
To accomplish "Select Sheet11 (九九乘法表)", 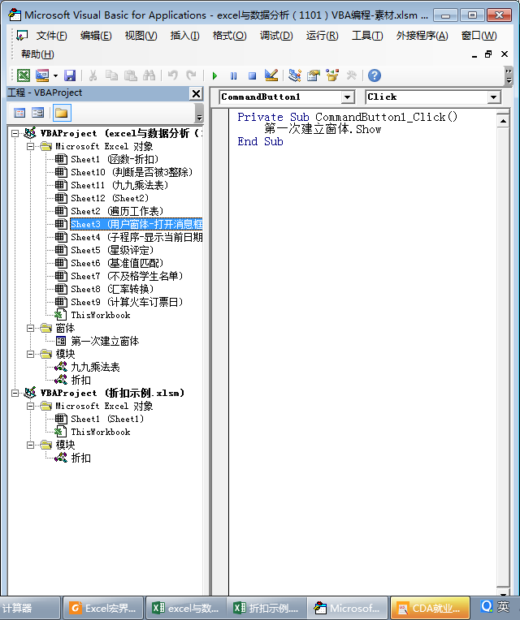I will (119, 186).
